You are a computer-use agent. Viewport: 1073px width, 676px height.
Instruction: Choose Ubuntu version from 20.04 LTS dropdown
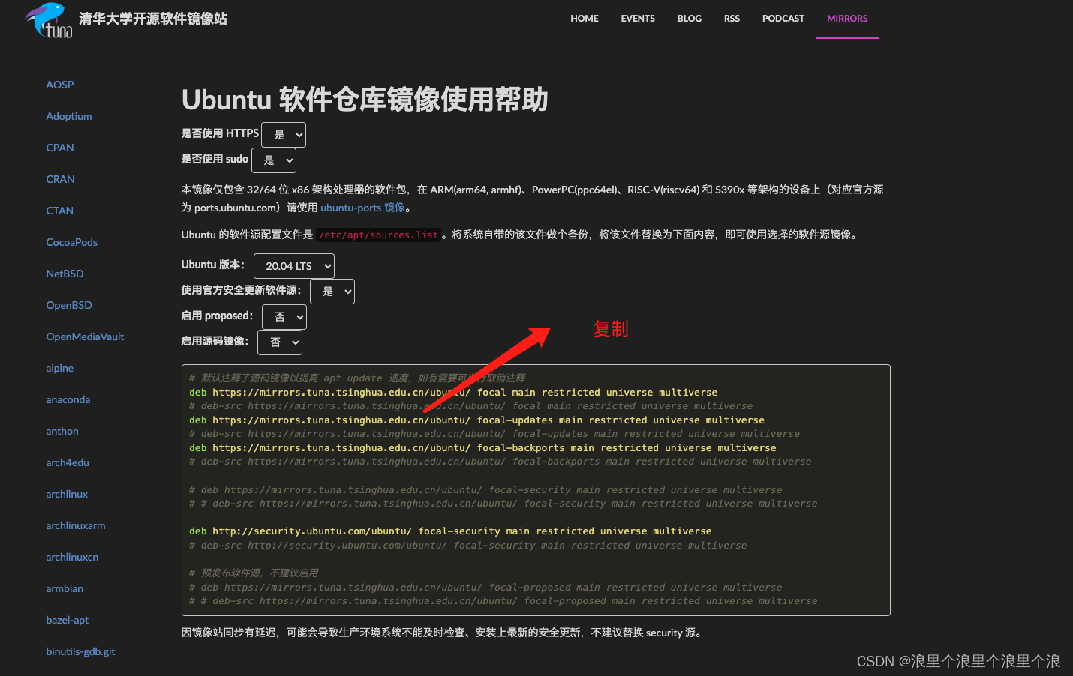pyautogui.click(x=294, y=266)
